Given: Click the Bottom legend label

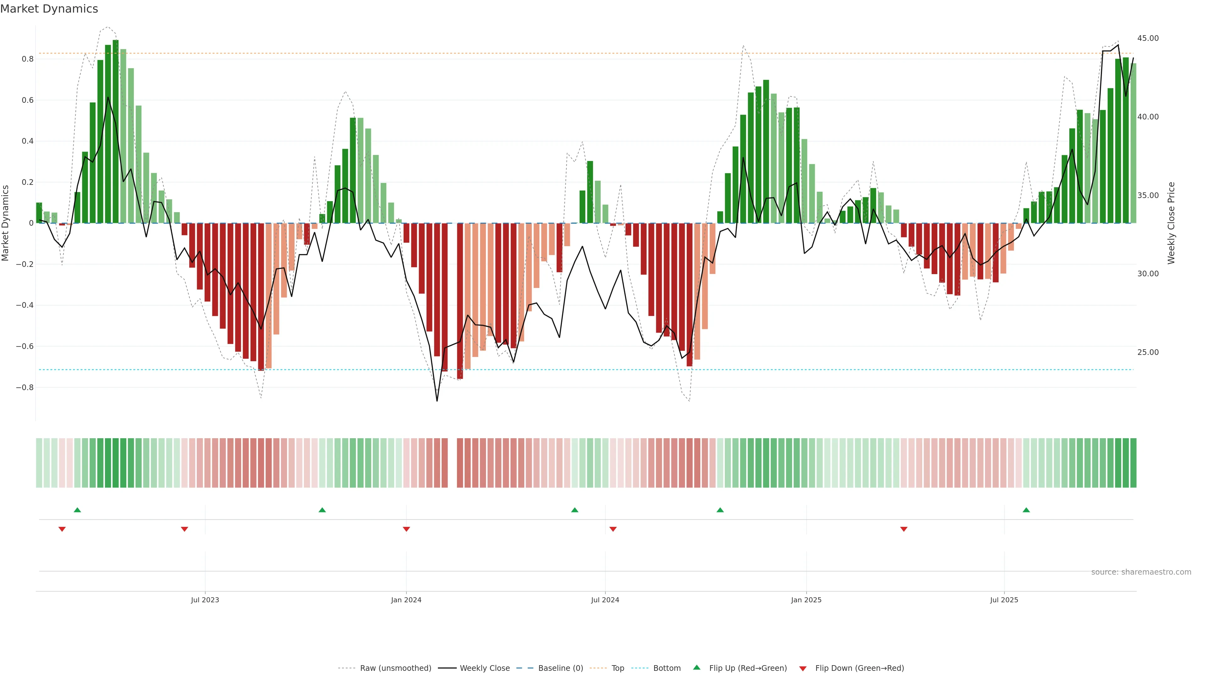Looking at the screenshot, I should click(667, 668).
